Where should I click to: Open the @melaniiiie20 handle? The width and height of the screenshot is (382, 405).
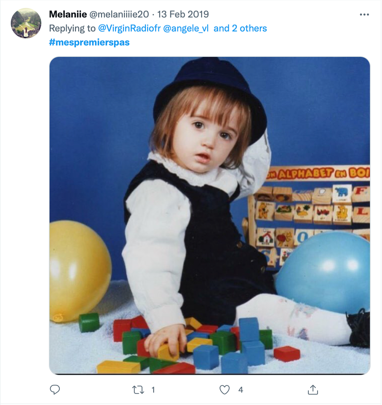[x=119, y=14]
